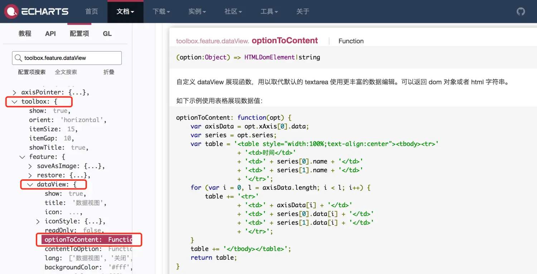Open the 下载 dropdown menu
537x274 pixels.
(161, 11)
